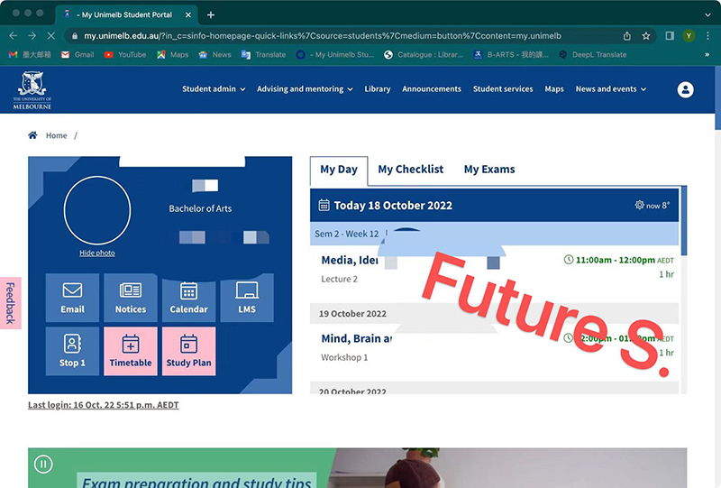
Task: Switch to the My Exams tab
Action: pyautogui.click(x=489, y=169)
